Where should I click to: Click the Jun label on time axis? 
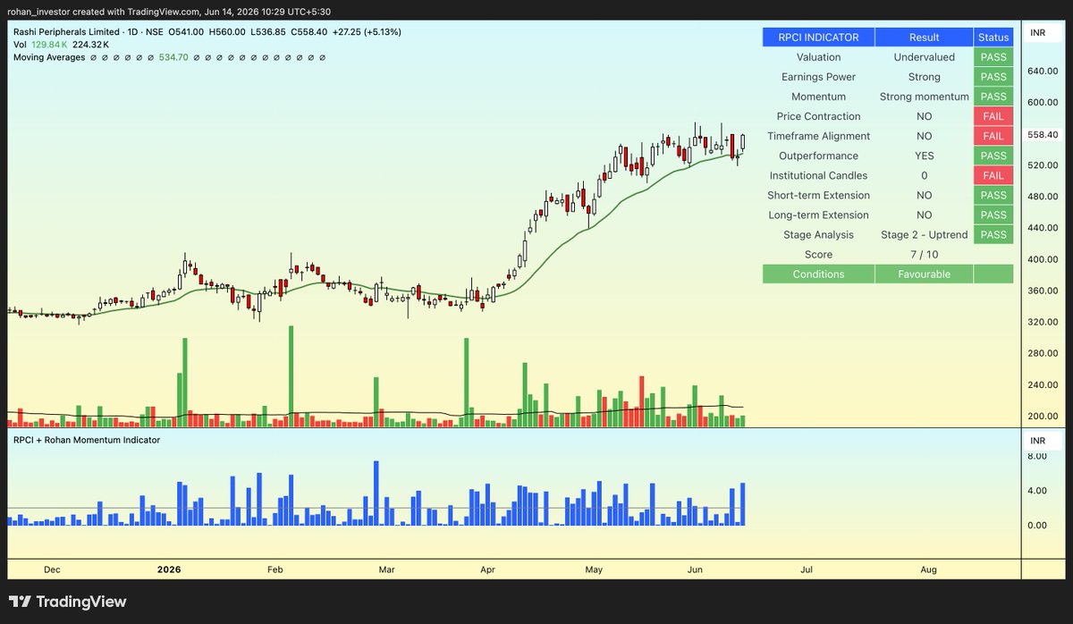tap(694, 569)
